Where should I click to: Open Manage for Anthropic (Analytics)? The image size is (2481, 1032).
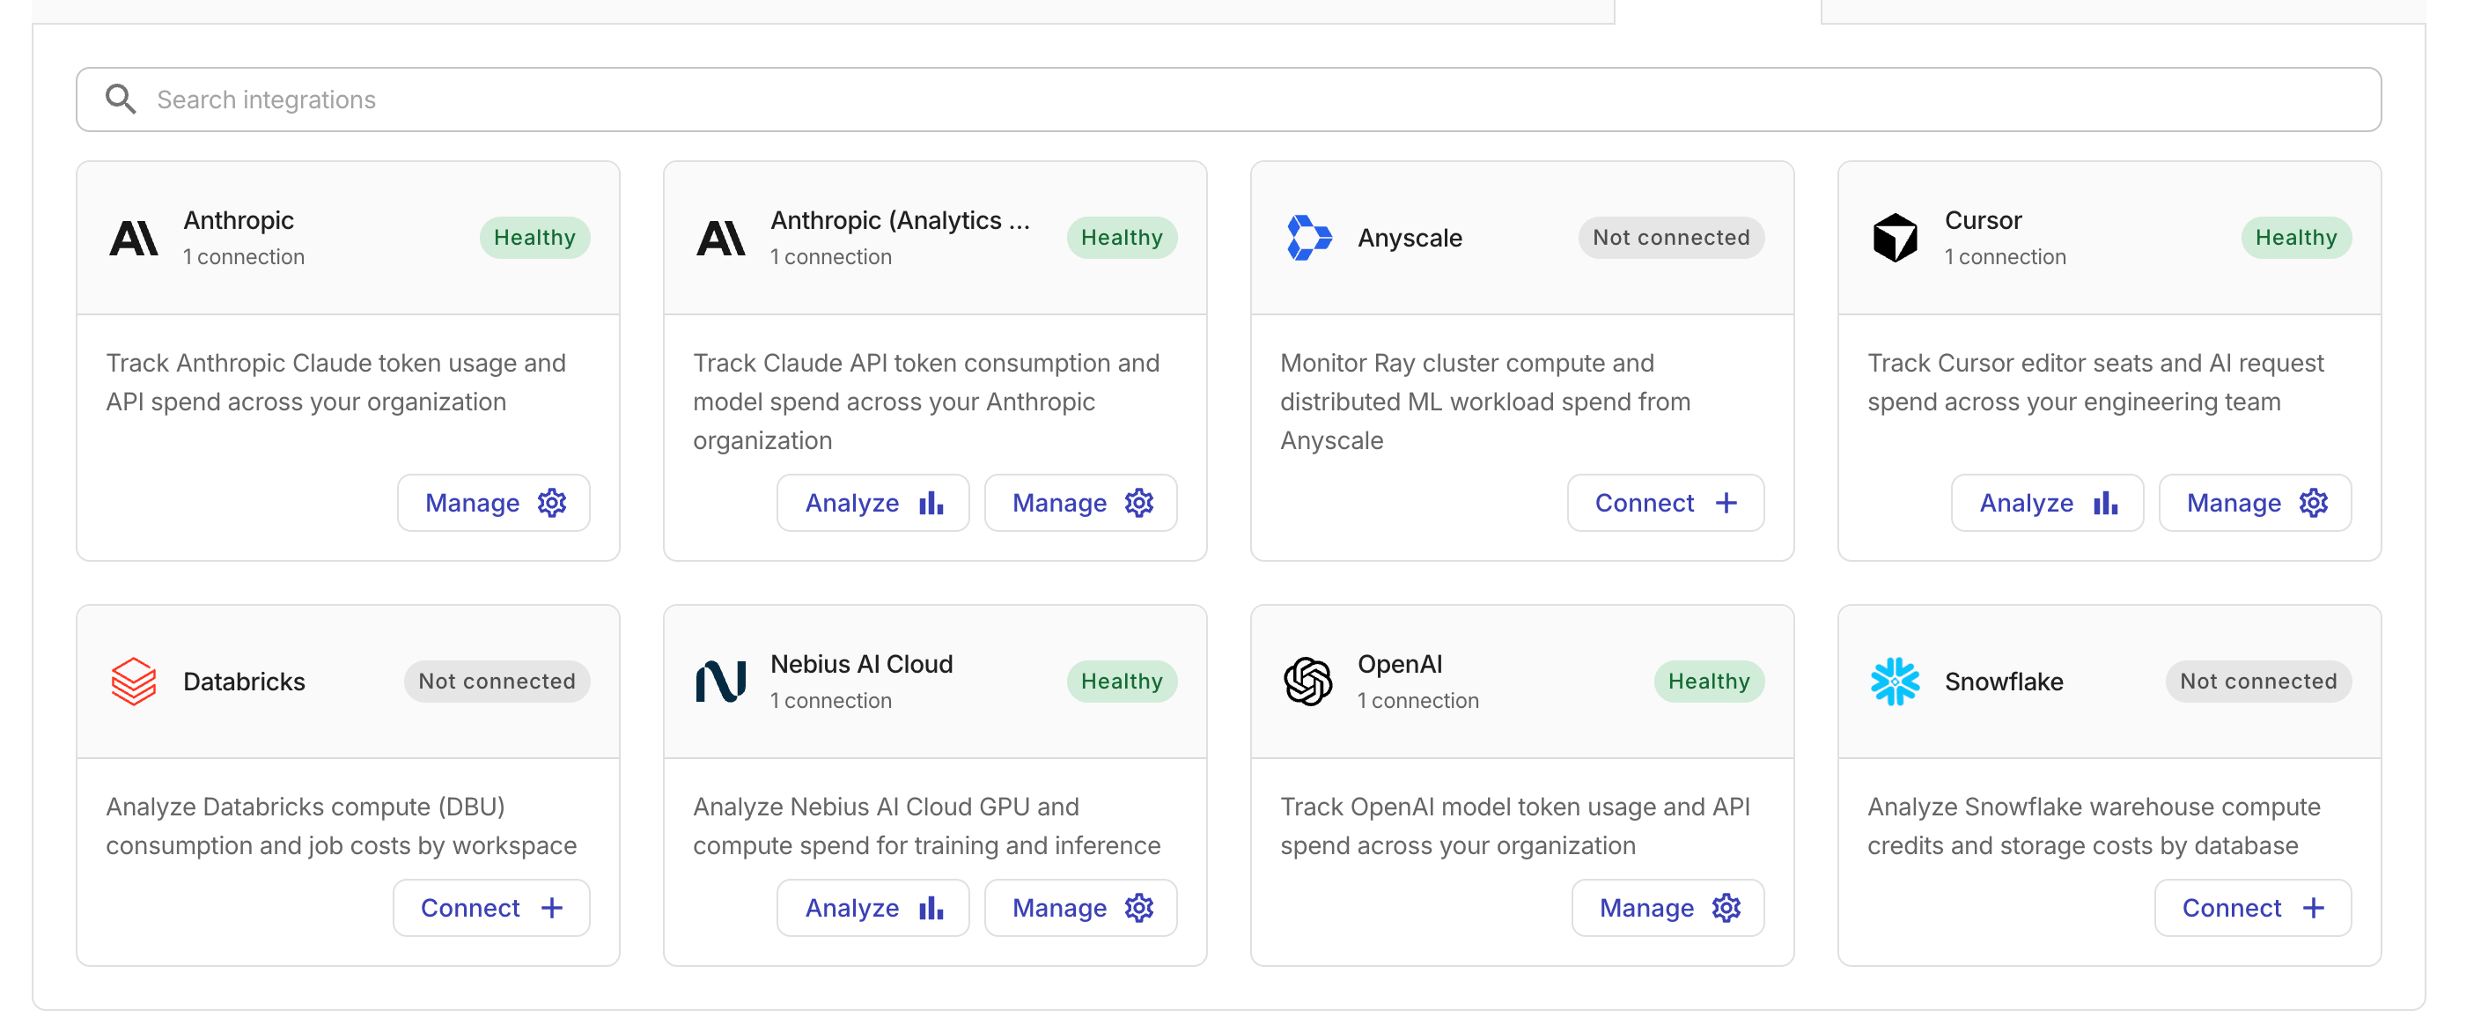point(1080,502)
